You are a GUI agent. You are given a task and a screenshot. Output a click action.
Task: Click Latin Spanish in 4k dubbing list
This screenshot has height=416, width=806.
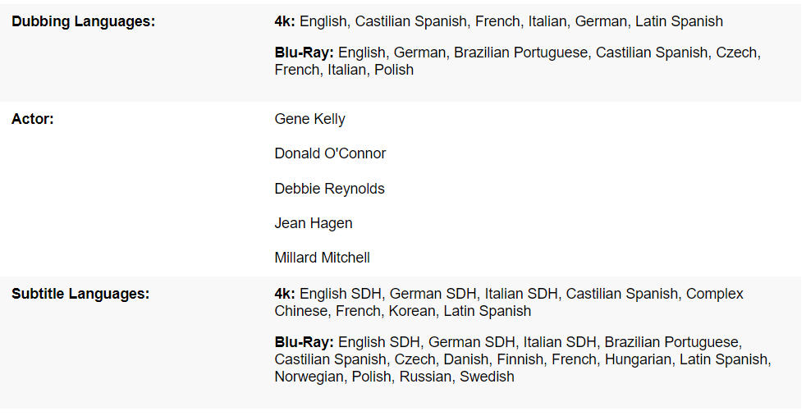679,21
